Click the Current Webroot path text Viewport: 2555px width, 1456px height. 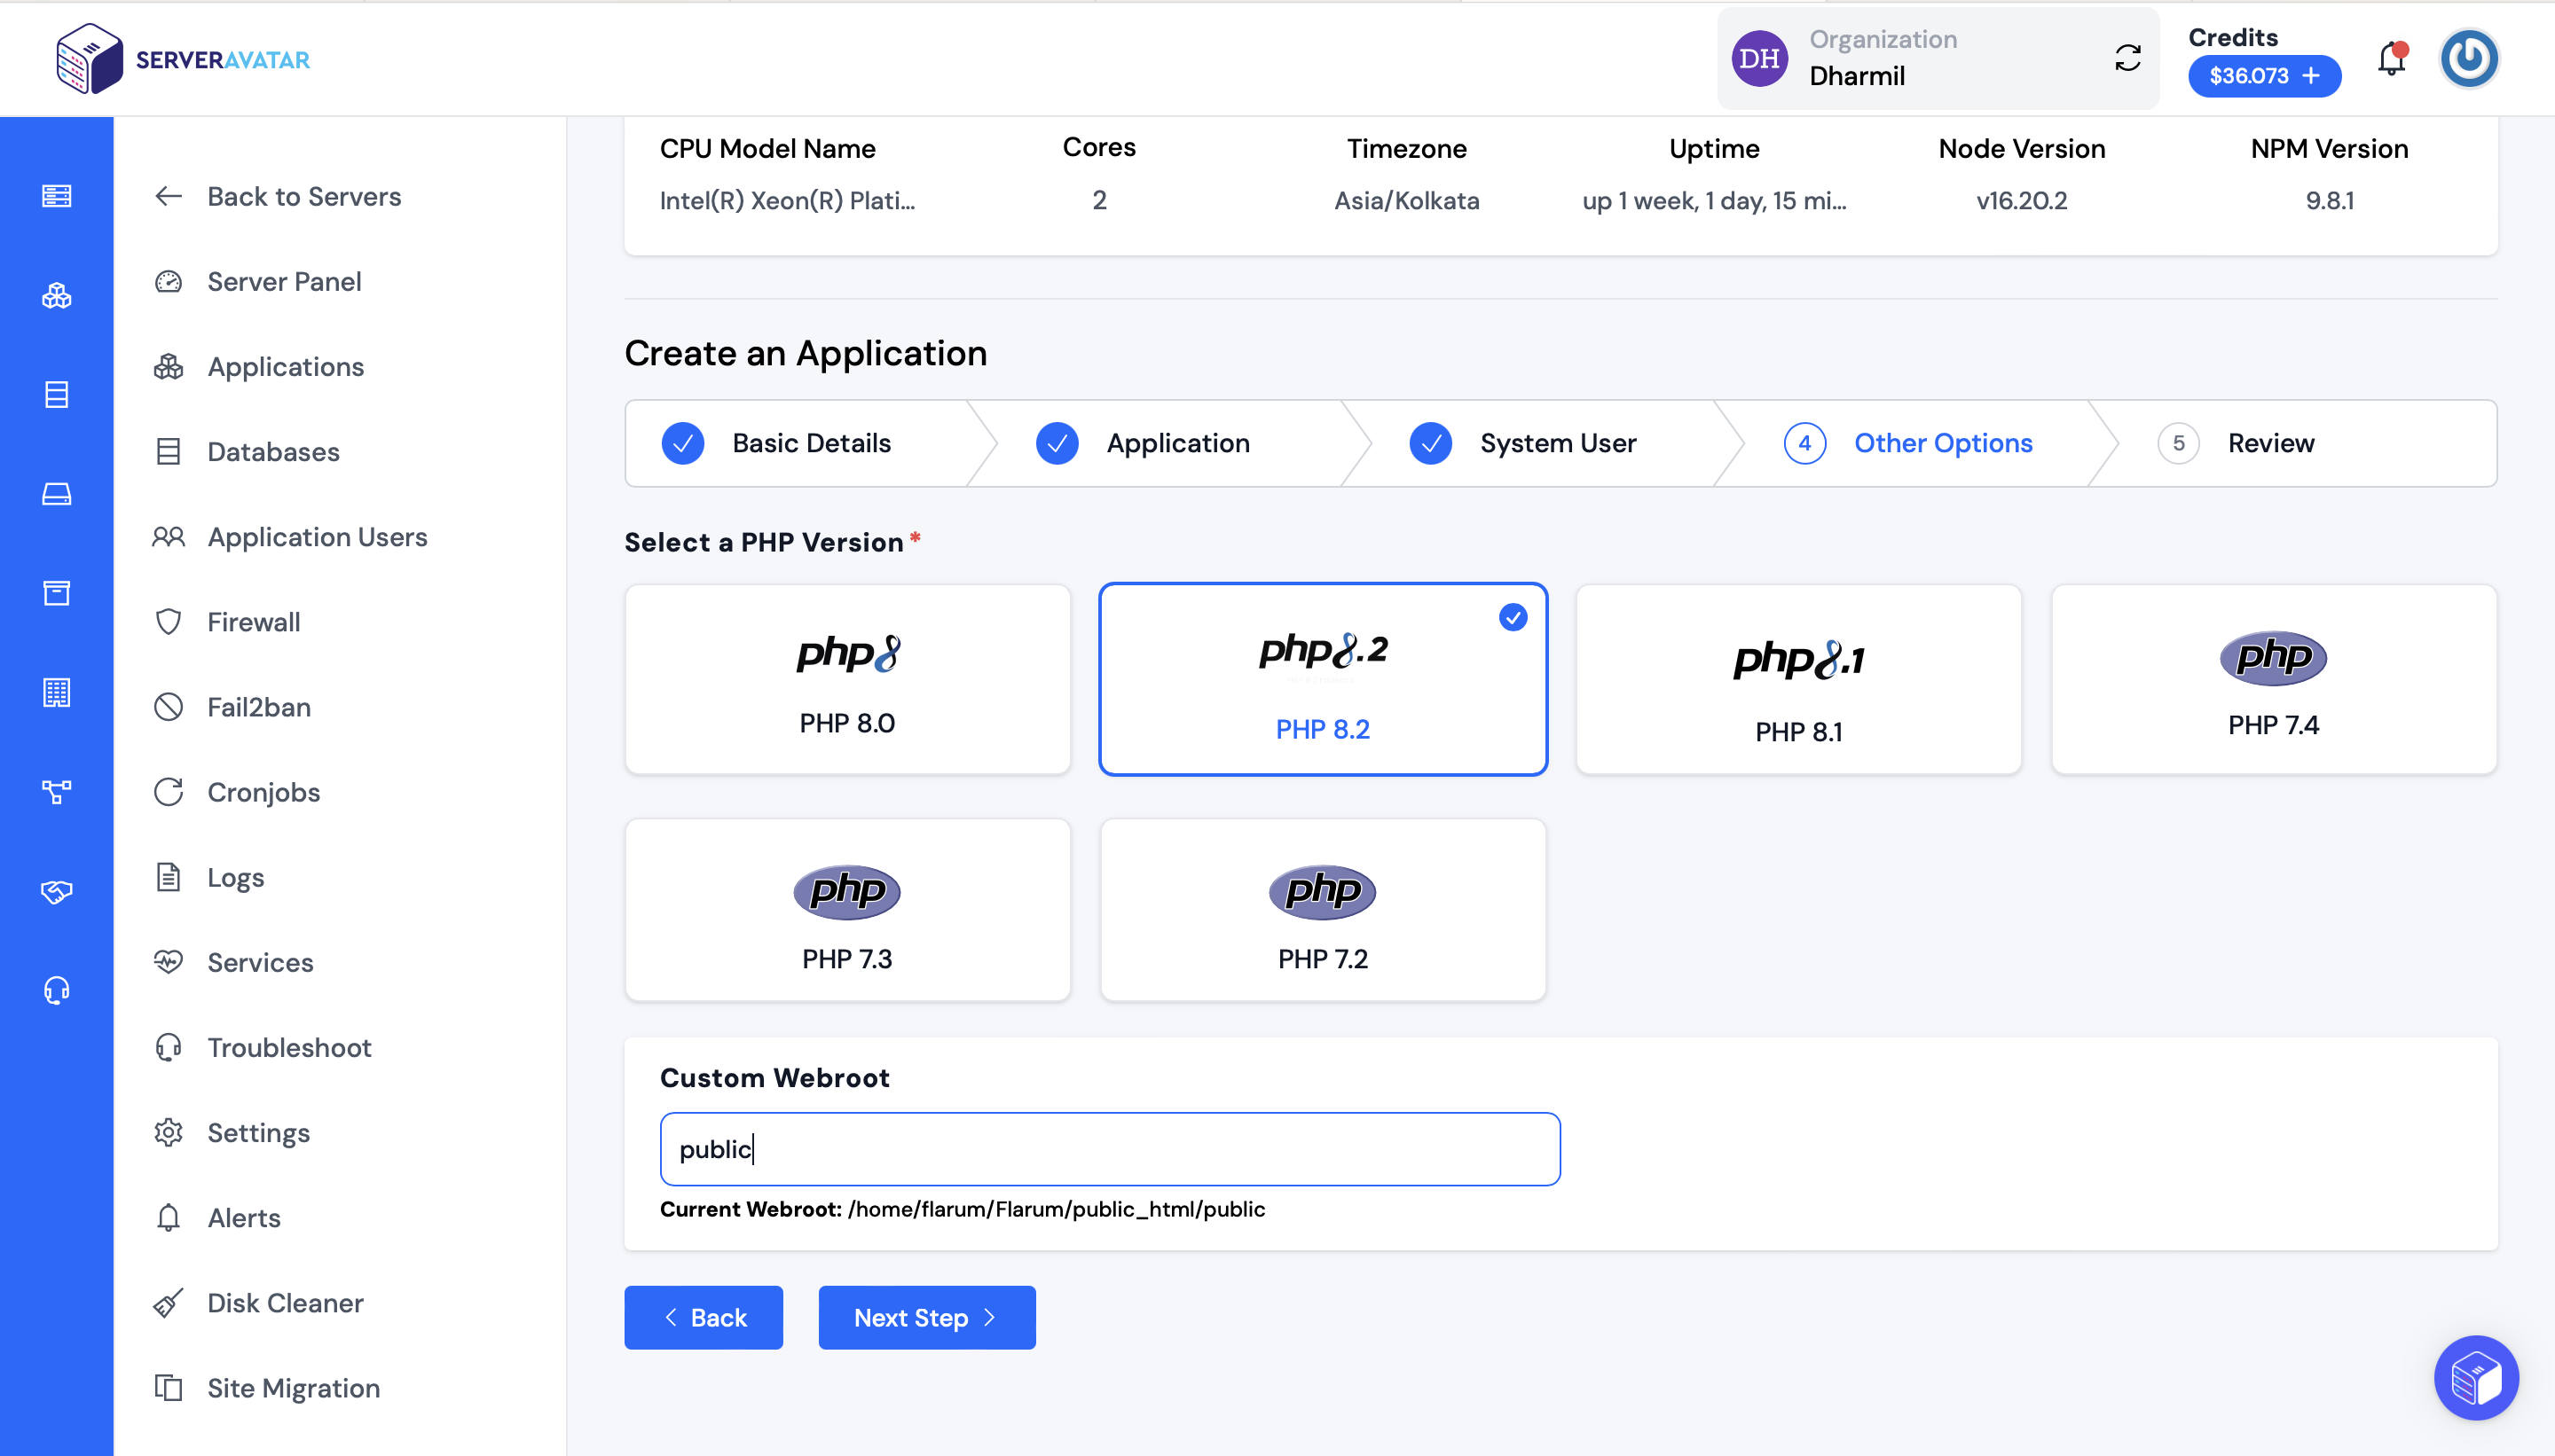click(1056, 1209)
